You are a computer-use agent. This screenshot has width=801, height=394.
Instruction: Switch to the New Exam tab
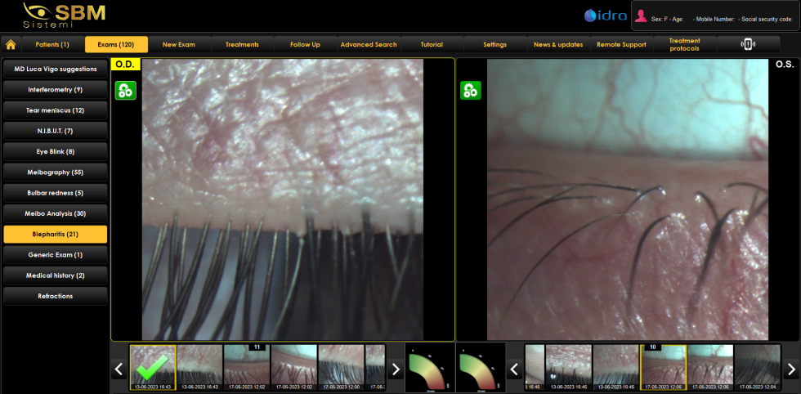[x=179, y=45]
